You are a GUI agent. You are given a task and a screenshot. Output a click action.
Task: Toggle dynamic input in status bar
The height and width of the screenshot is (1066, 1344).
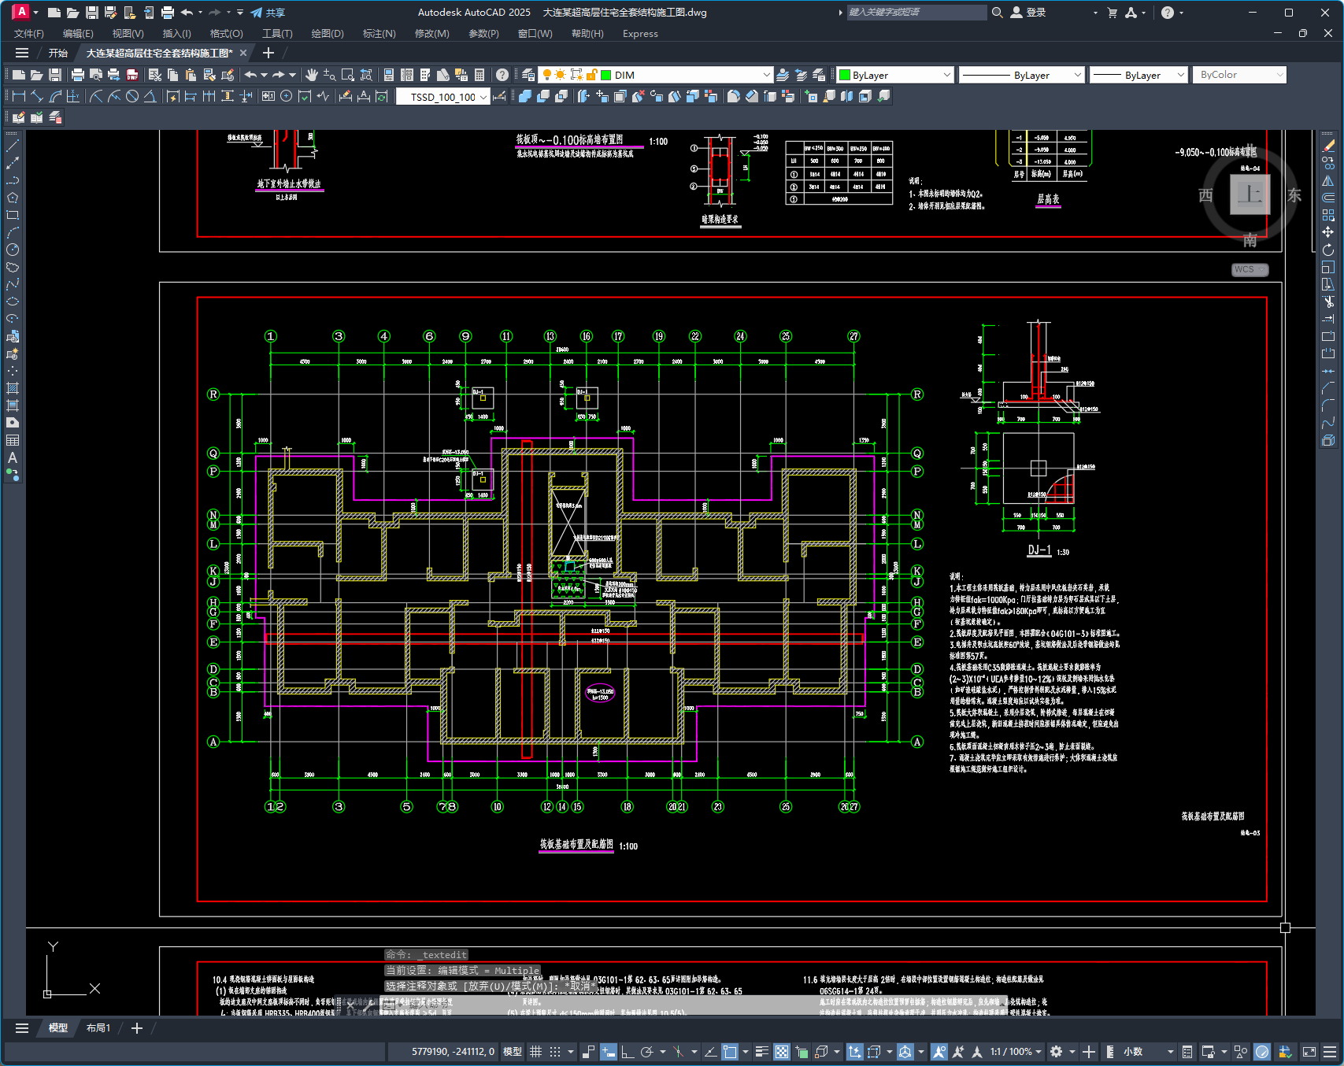(608, 1052)
